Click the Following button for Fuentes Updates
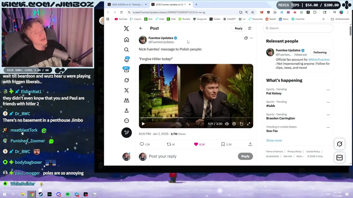The width and height of the screenshot is (353, 198). click(320, 53)
